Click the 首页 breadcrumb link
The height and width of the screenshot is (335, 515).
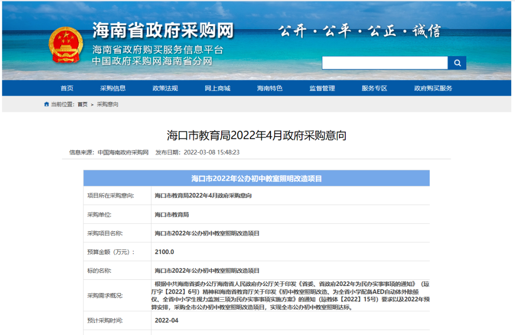(x=82, y=104)
